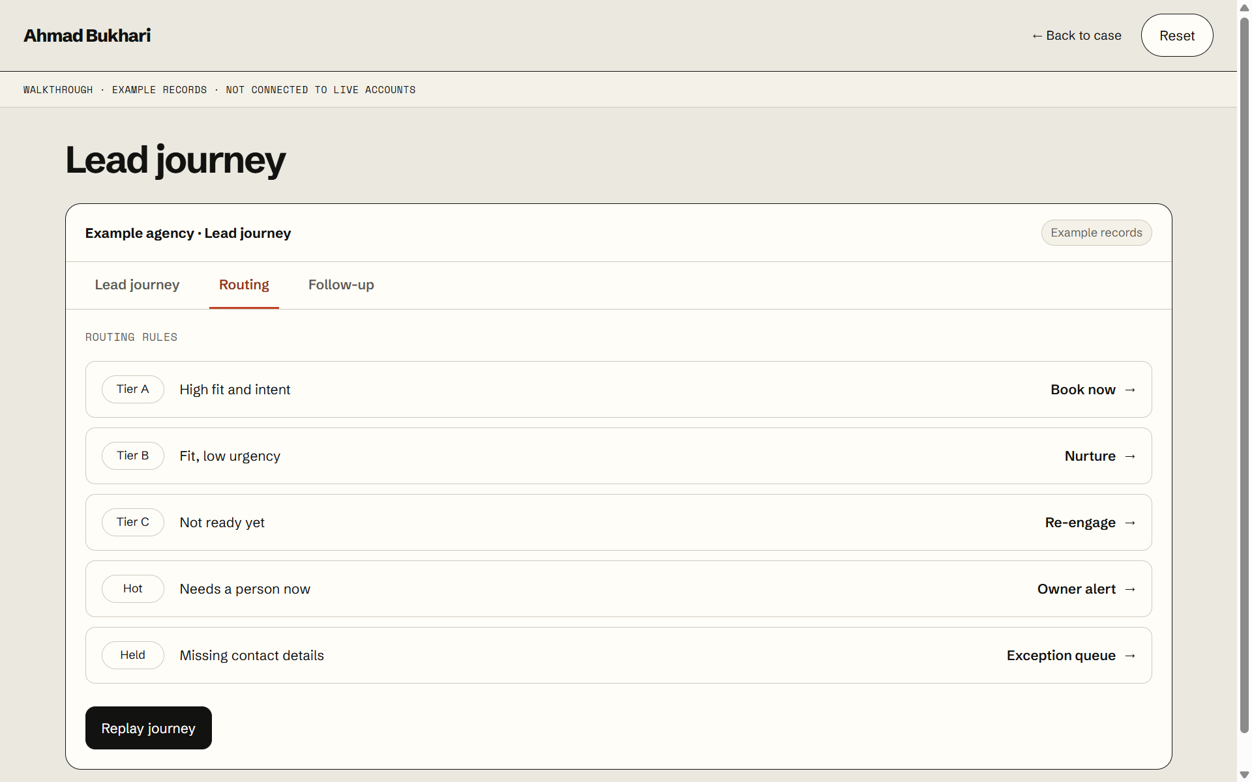Click the page scrollbar down arrow
The height and width of the screenshot is (782, 1252).
(1244, 775)
